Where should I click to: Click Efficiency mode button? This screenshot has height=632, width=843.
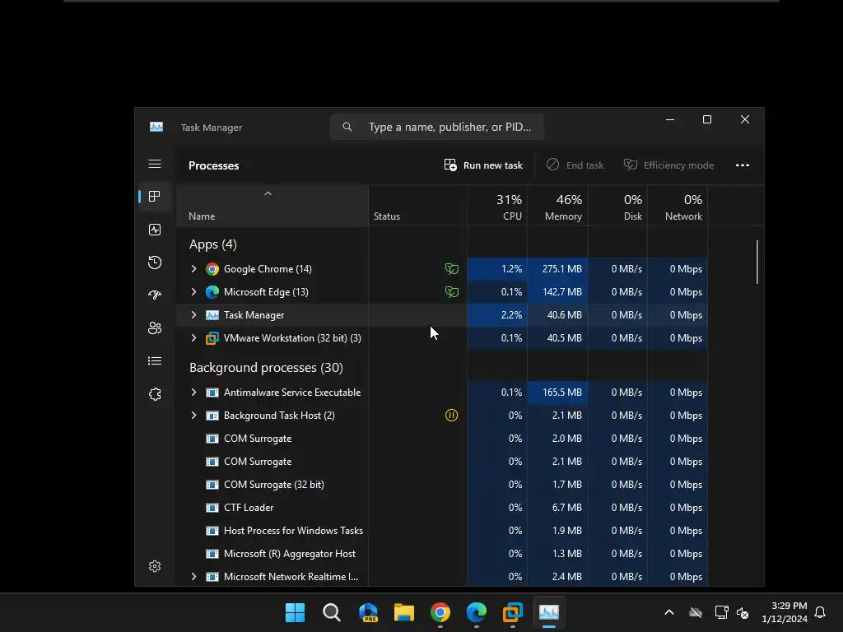click(x=668, y=165)
